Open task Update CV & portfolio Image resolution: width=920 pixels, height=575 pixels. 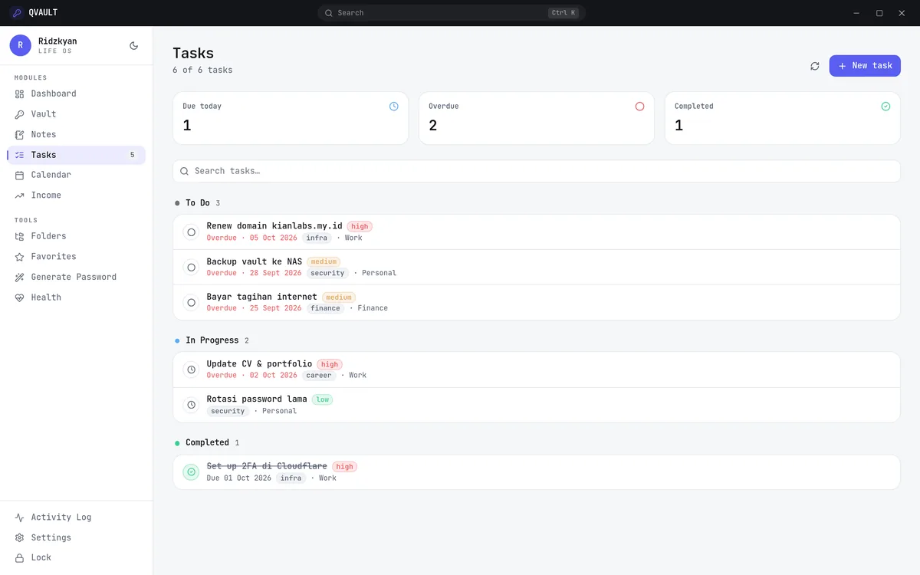click(537, 370)
